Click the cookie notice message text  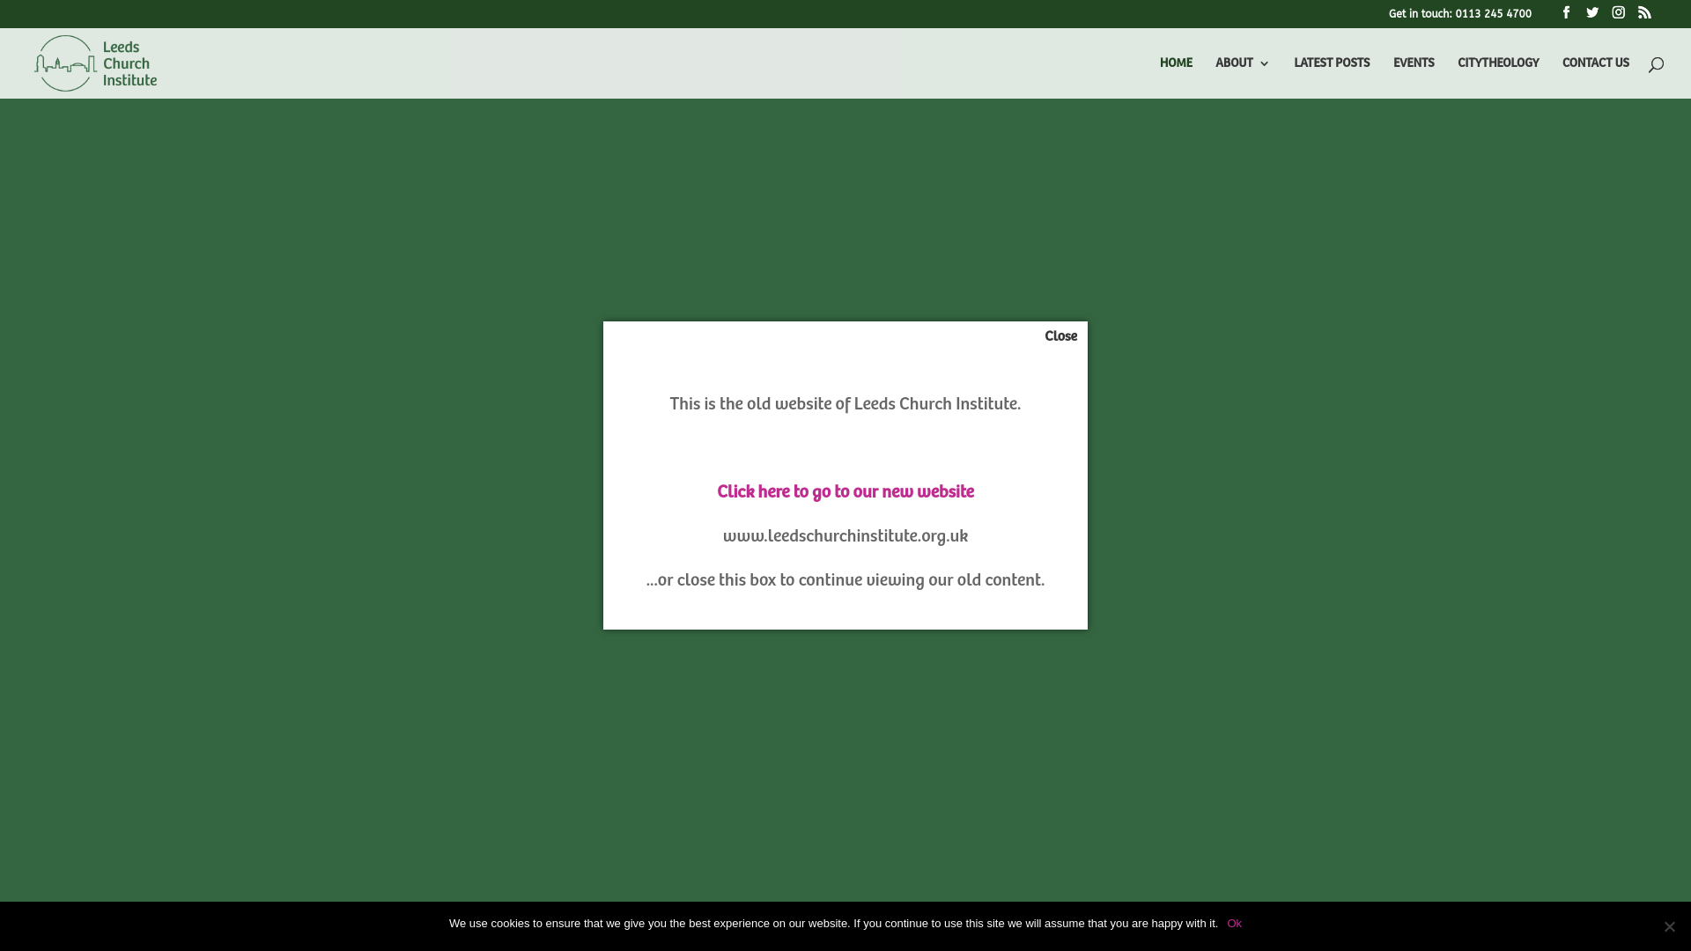coord(833,924)
